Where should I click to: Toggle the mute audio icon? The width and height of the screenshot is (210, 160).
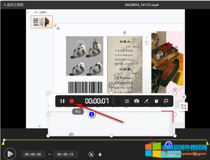[x=91, y=154]
